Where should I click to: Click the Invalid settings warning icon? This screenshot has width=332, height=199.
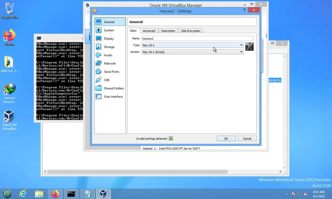point(171,139)
